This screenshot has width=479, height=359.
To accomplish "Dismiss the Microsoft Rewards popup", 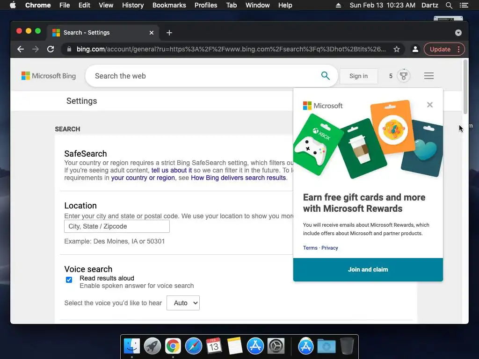I will coord(430,105).
